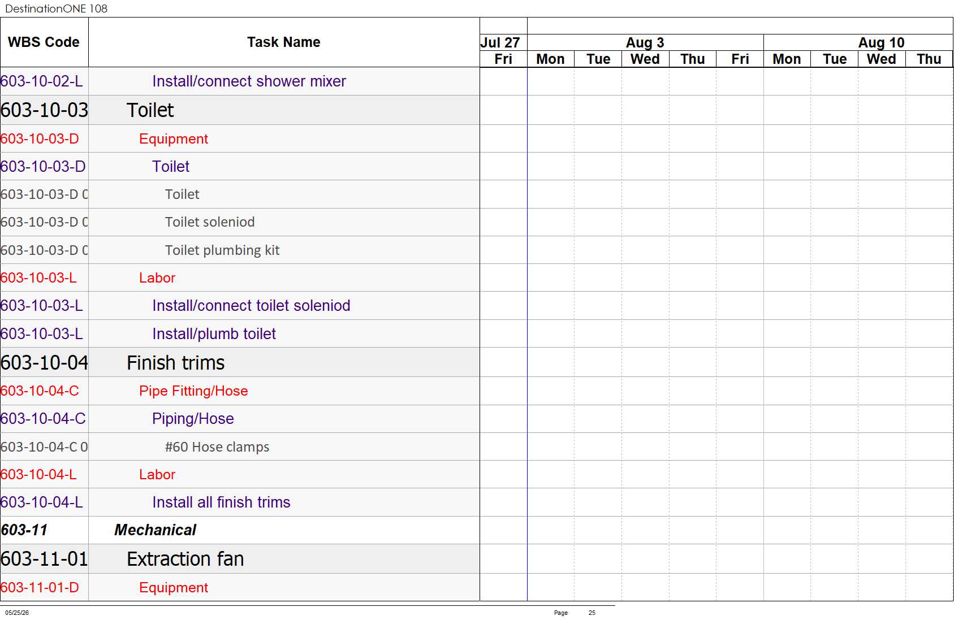954x620 pixels.
Task: Click WBS code 603-11
Action: point(24,530)
